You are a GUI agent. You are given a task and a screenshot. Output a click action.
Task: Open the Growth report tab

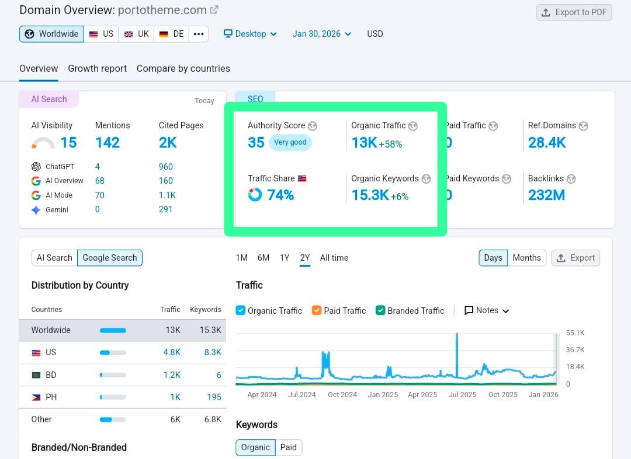pos(98,69)
